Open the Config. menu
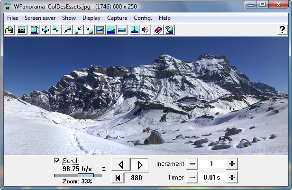292x190 pixels. pyautogui.click(x=143, y=18)
